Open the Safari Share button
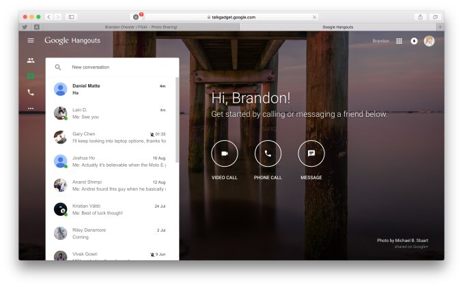463x287 pixels. [x=420, y=17]
